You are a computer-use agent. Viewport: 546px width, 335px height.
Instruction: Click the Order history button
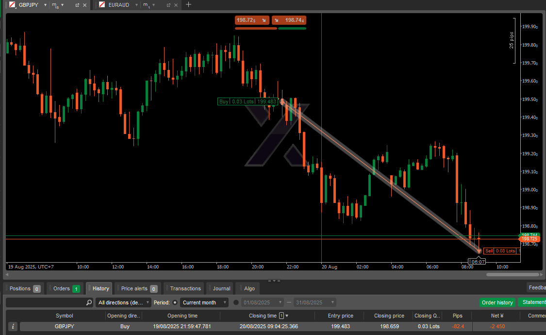[x=497, y=302]
